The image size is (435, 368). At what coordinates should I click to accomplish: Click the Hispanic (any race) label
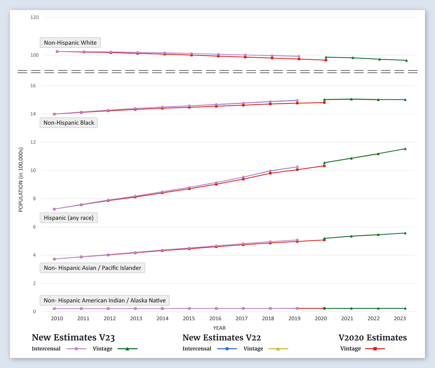pos(69,218)
